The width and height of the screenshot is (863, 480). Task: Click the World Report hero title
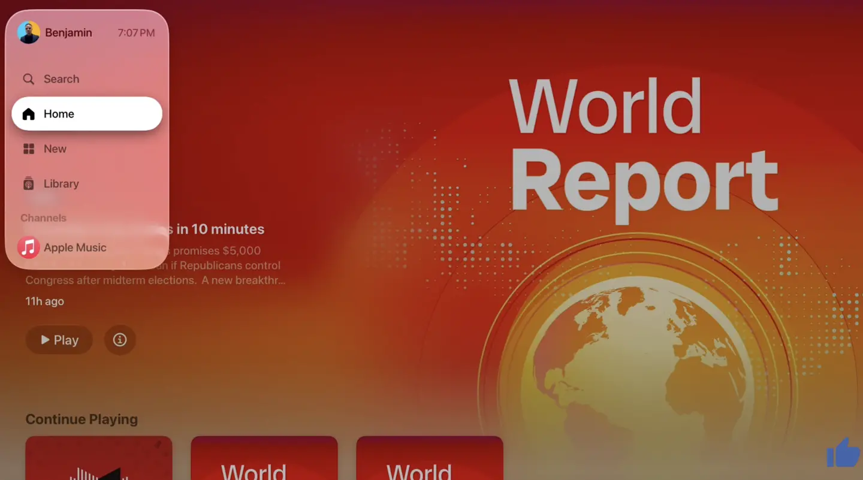(x=643, y=145)
